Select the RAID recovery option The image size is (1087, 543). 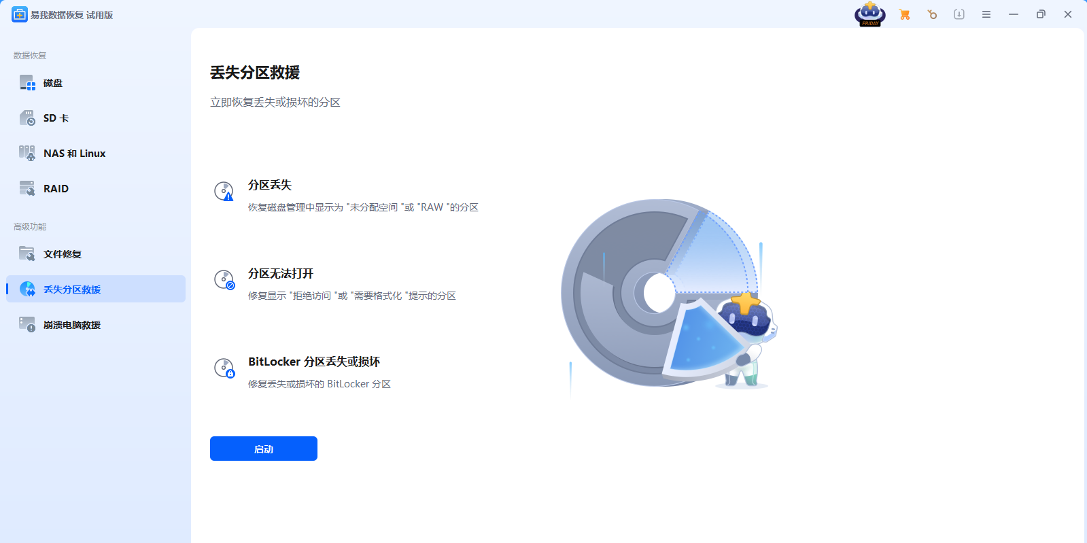tap(96, 189)
